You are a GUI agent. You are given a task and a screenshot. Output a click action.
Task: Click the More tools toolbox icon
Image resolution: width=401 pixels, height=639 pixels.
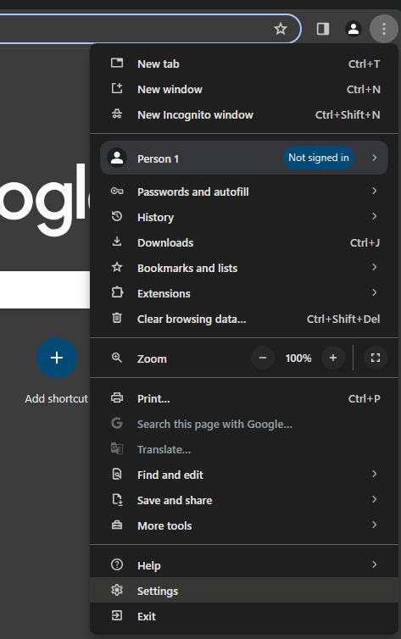[117, 525]
